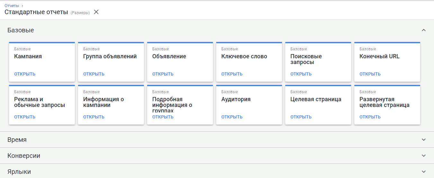Open the Развернутая целевая страница report
The height and width of the screenshot is (178, 434).
[370, 117]
